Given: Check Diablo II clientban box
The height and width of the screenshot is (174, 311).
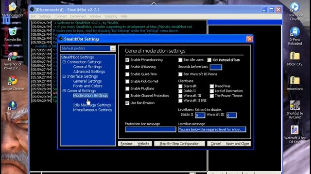Looking at the screenshot, I should pos(180,91).
